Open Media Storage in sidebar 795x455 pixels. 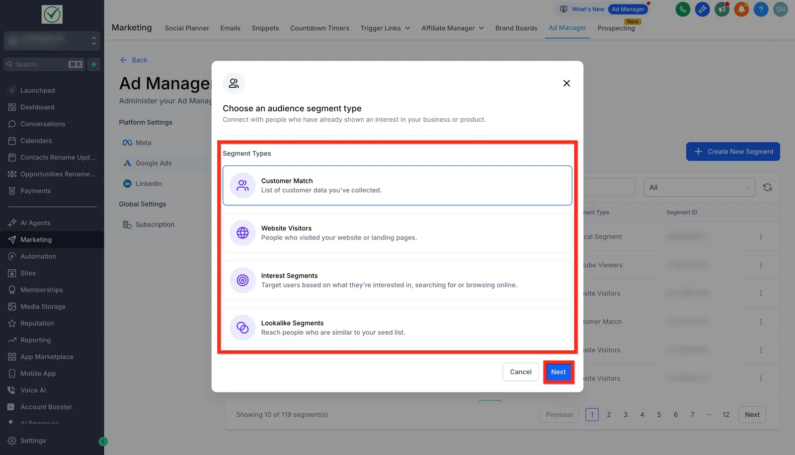[43, 306]
